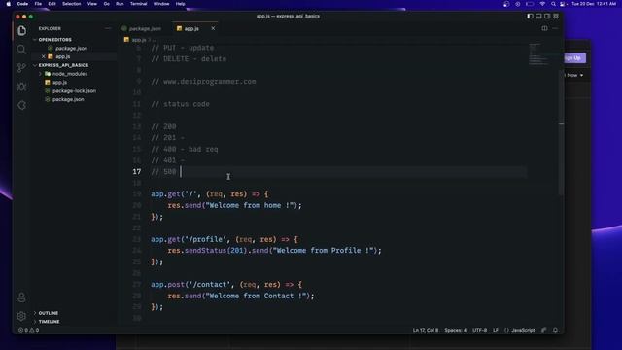The image size is (622, 350).
Task: Open the Go menu
Action: pyautogui.click(x=106, y=4)
